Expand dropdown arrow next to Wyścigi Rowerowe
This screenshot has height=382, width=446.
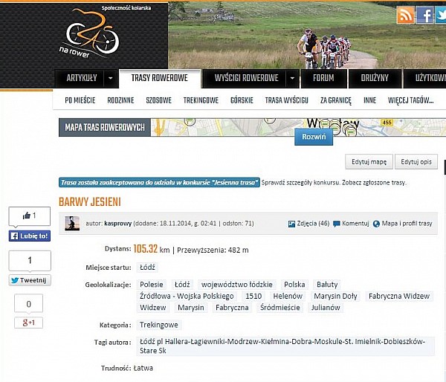(292, 78)
